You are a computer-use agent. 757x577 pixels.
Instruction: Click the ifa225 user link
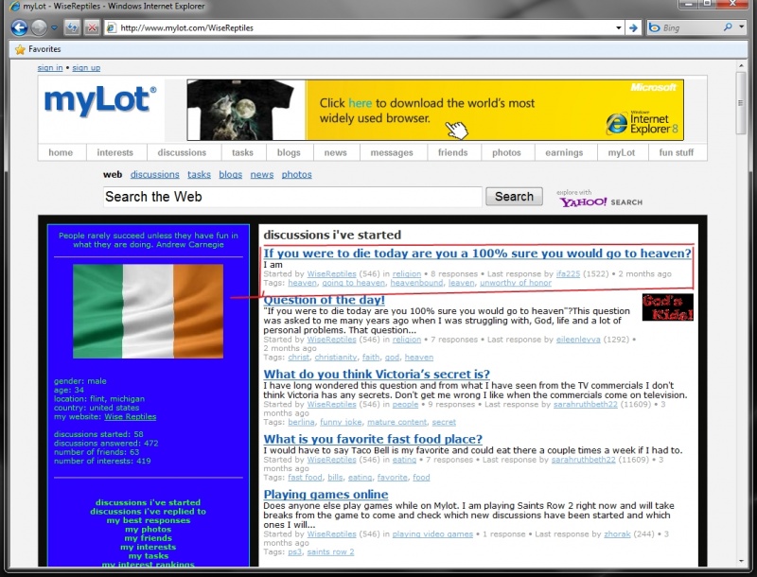568,274
